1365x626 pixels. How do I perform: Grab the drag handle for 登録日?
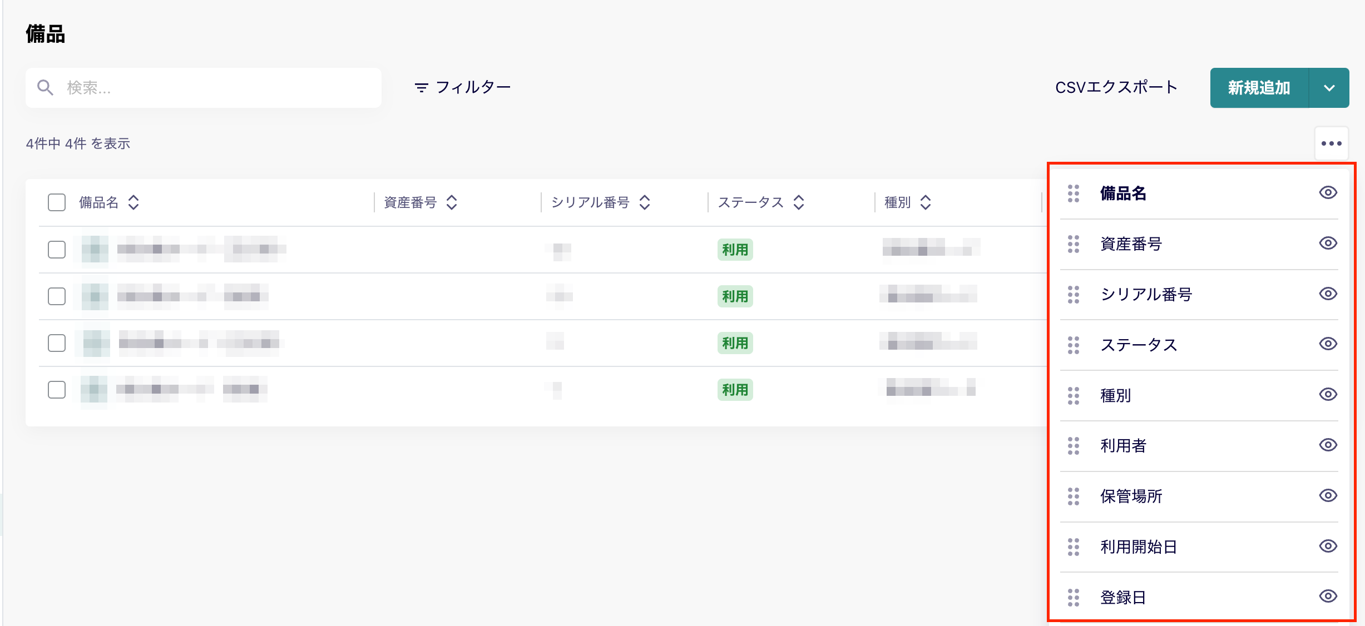[x=1074, y=598]
